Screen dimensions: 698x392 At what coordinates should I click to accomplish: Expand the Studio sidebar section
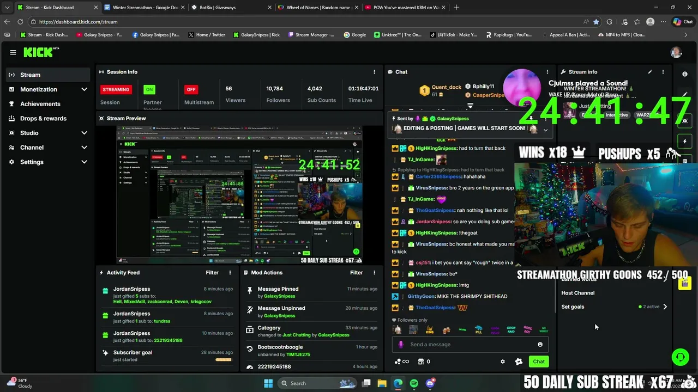[x=49, y=133]
